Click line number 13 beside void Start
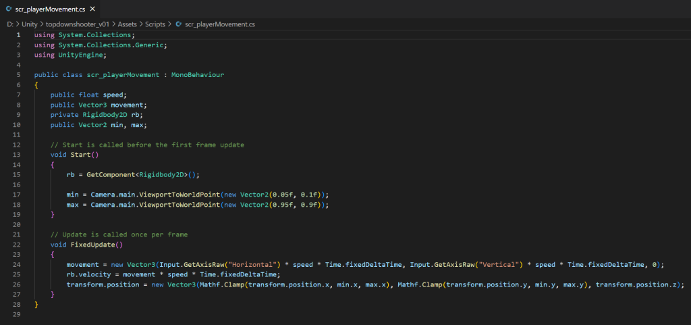 point(17,154)
